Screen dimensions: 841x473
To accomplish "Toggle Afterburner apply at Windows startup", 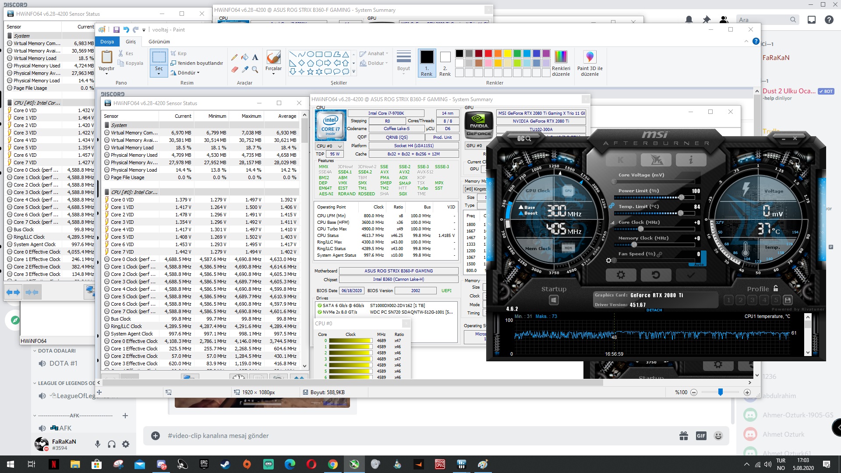I will pyautogui.click(x=554, y=300).
